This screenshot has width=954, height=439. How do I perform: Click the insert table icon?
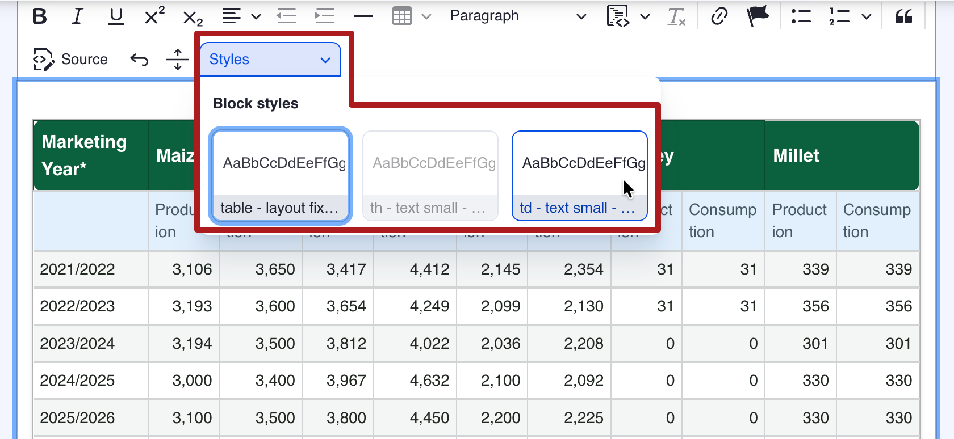[402, 16]
